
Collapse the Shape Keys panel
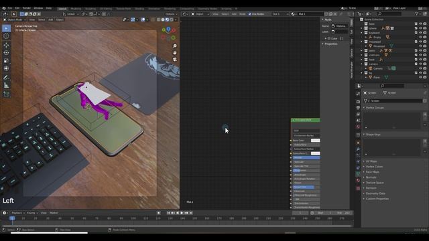tap(373, 135)
